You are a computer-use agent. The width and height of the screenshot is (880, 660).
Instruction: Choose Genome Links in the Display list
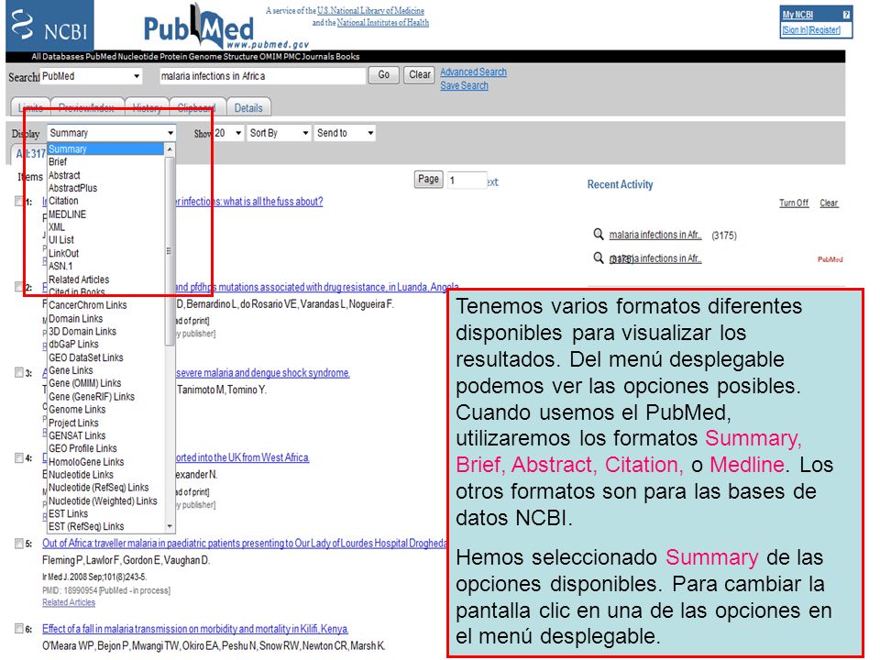(105, 409)
